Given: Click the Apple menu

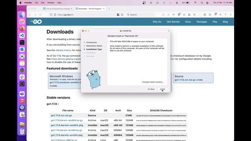Looking at the screenshot, I should click(20, 3).
